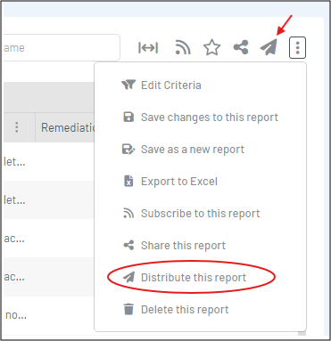
Task: Click the Remediation column header
Action: point(65,127)
